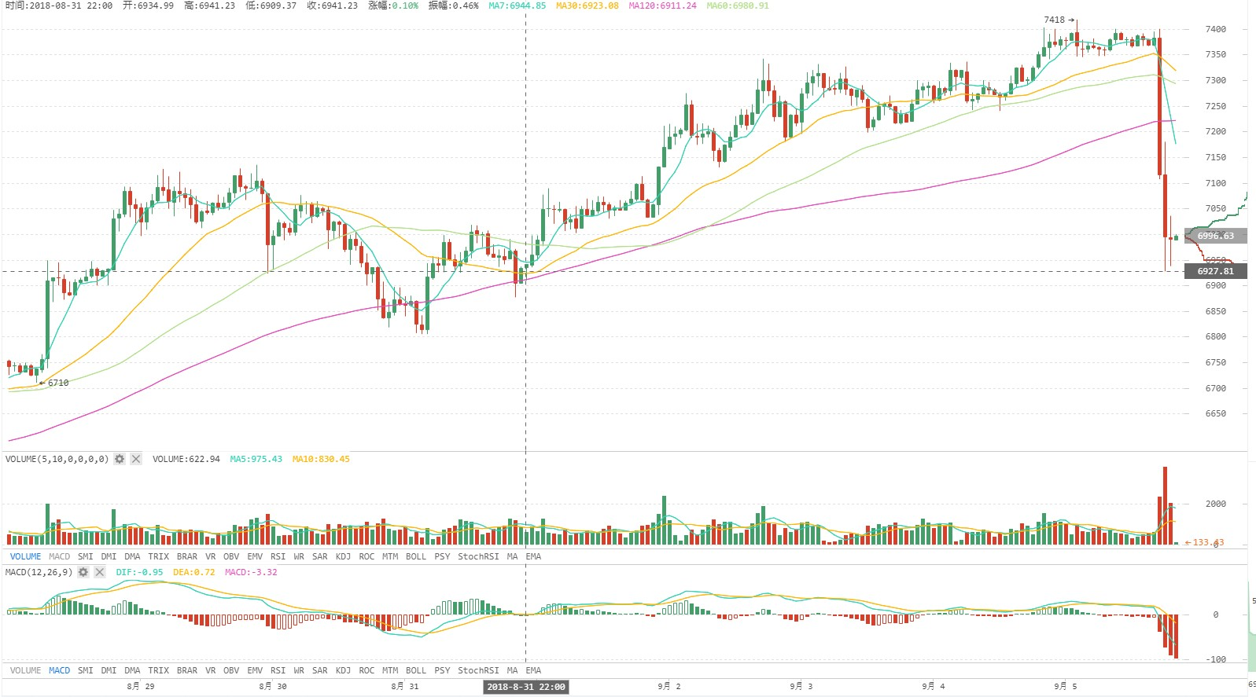Click the 7418 high price marker
The image size is (1256, 697).
coord(1054,20)
